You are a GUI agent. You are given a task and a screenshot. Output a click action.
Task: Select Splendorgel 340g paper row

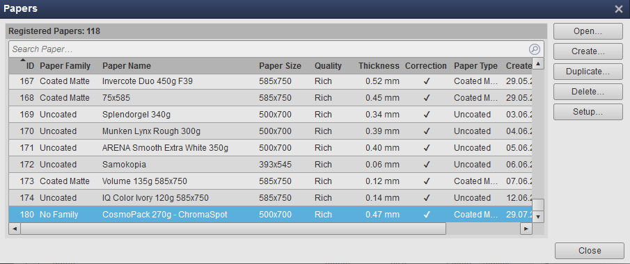tap(270, 115)
